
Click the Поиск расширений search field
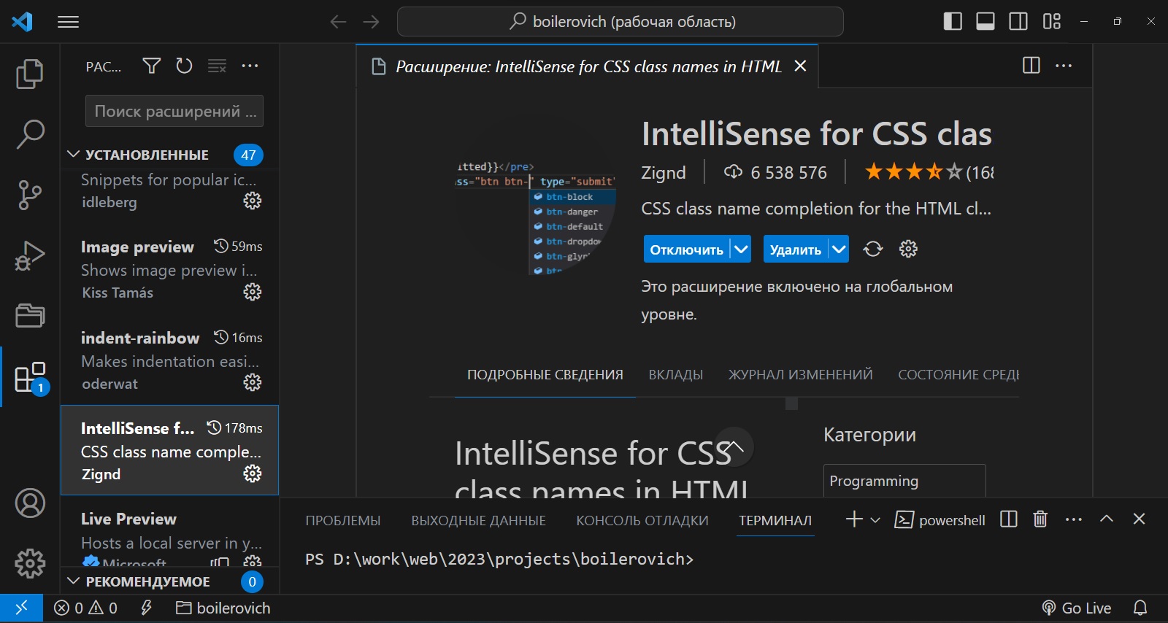pos(174,111)
